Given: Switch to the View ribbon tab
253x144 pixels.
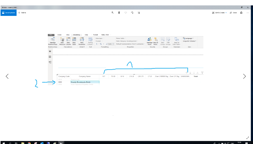Looking at the screenshot, I should pos(68,35).
